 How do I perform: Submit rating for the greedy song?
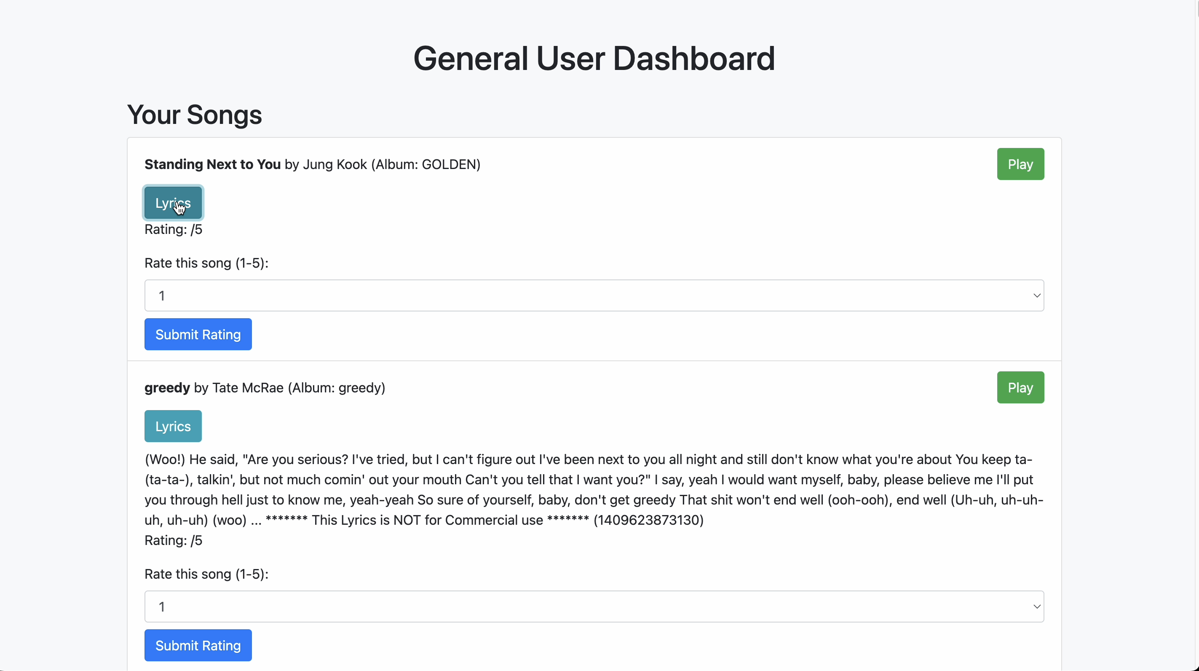point(198,645)
